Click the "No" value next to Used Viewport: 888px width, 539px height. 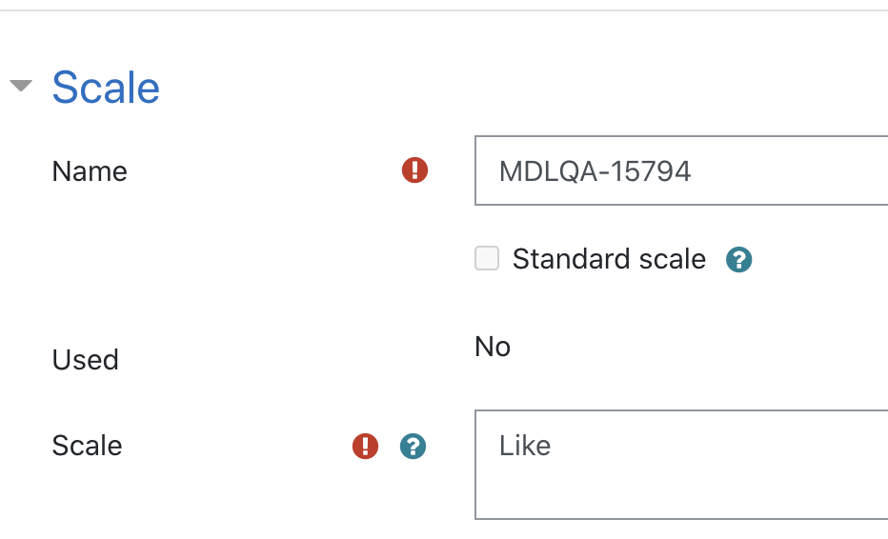click(x=493, y=347)
